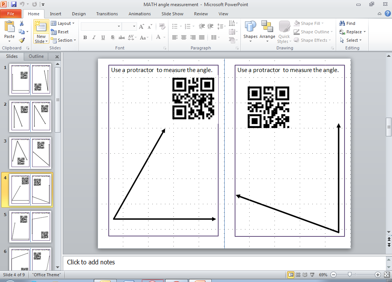Image resolution: width=392 pixels, height=282 pixels.
Task: Open the Shapes gallery
Action: 250,31
